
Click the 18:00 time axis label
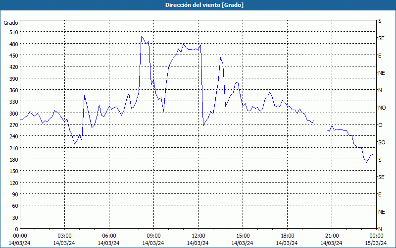point(287,236)
